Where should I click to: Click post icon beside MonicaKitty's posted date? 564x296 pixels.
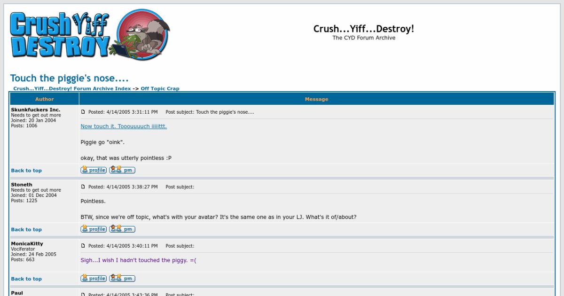click(83, 246)
